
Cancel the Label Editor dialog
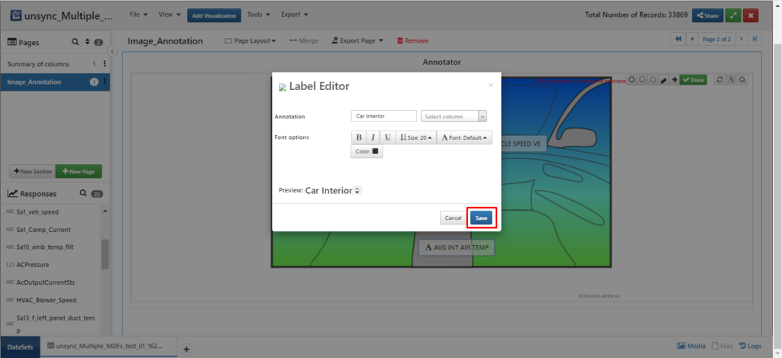pos(453,218)
